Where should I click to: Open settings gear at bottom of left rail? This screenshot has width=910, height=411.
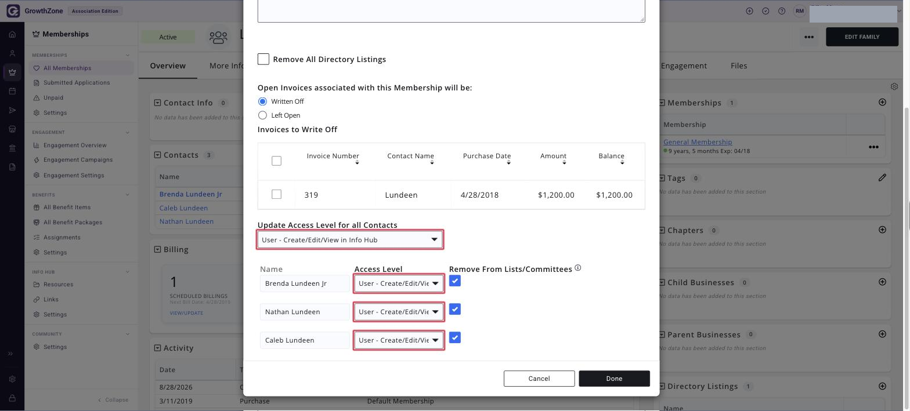coord(12,379)
